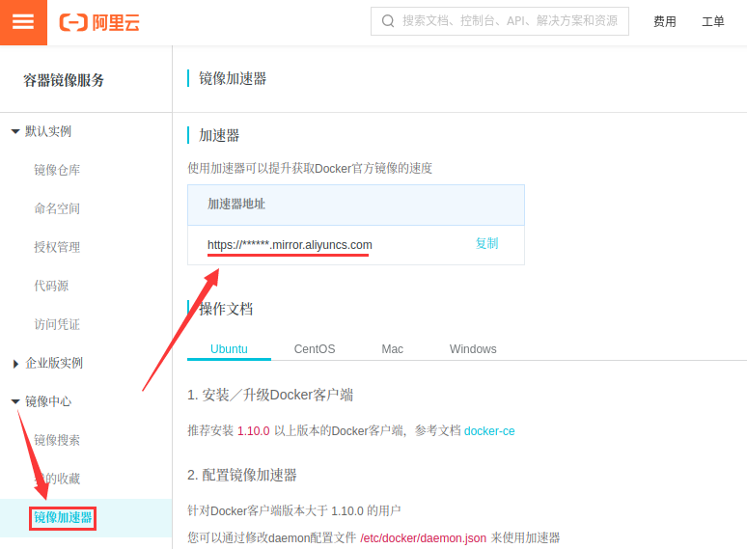The image size is (747, 549).
Task: Open the orange hamburger menu
Action: point(23,22)
